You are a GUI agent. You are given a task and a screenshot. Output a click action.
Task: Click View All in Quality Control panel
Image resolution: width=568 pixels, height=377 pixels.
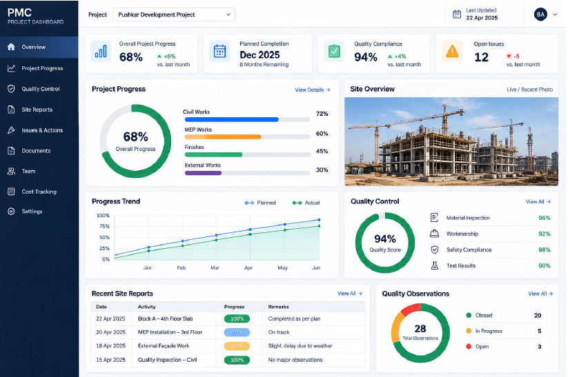(538, 201)
